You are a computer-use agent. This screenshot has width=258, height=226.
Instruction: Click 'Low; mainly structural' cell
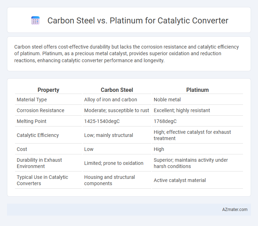[x=108, y=135]
